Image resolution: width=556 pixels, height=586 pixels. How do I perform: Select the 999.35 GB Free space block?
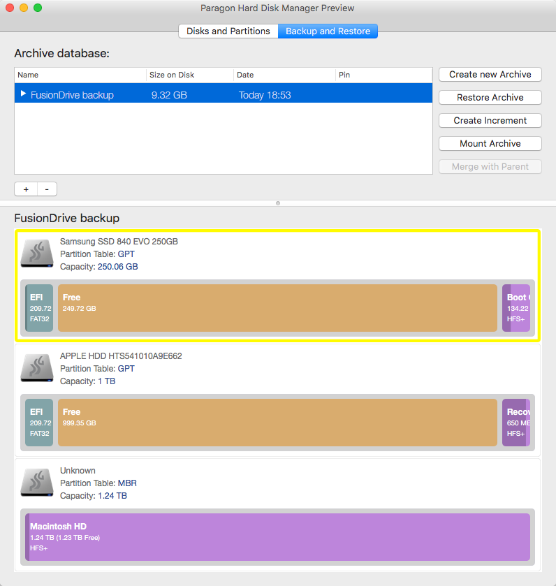tap(277, 423)
